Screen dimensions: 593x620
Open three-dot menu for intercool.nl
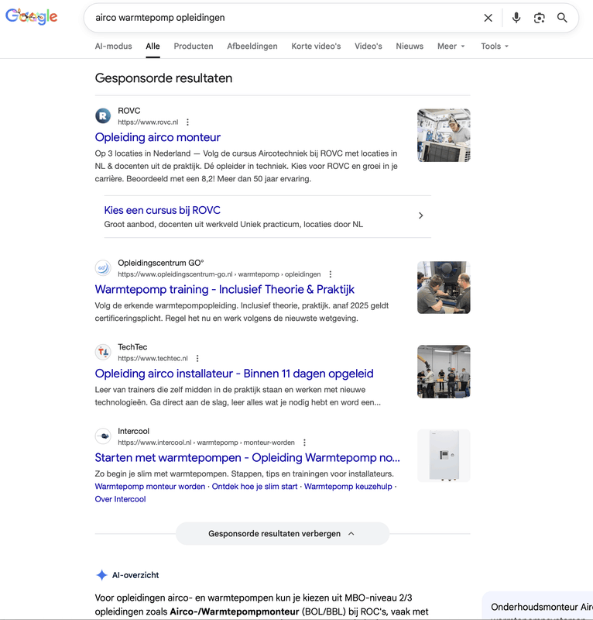click(x=304, y=443)
